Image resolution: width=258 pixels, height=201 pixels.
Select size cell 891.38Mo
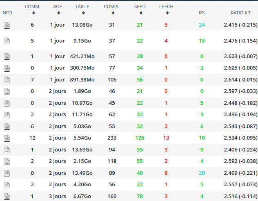tap(82, 80)
